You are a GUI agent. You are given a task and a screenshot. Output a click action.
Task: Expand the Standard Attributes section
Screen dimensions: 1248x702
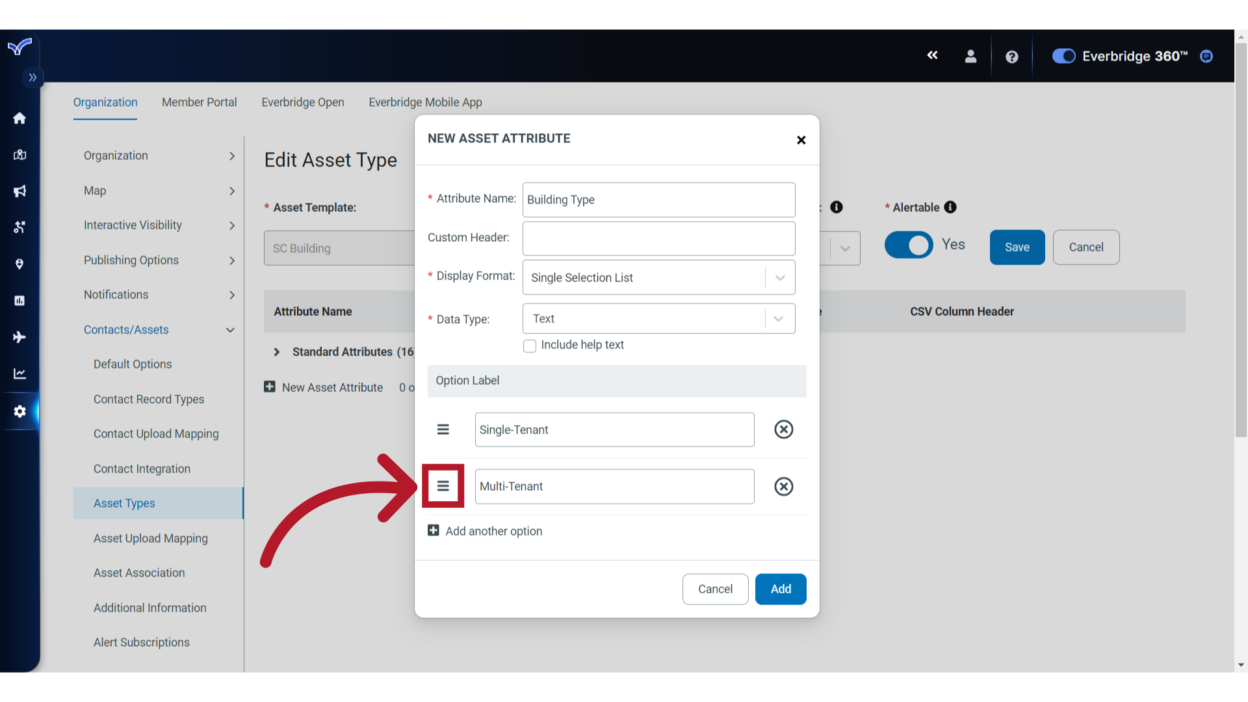point(277,352)
